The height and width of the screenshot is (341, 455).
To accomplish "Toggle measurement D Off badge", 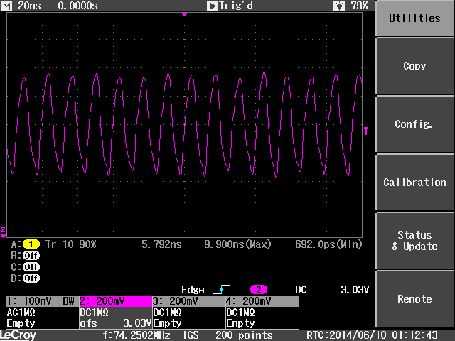I will click(x=31, y=278).
